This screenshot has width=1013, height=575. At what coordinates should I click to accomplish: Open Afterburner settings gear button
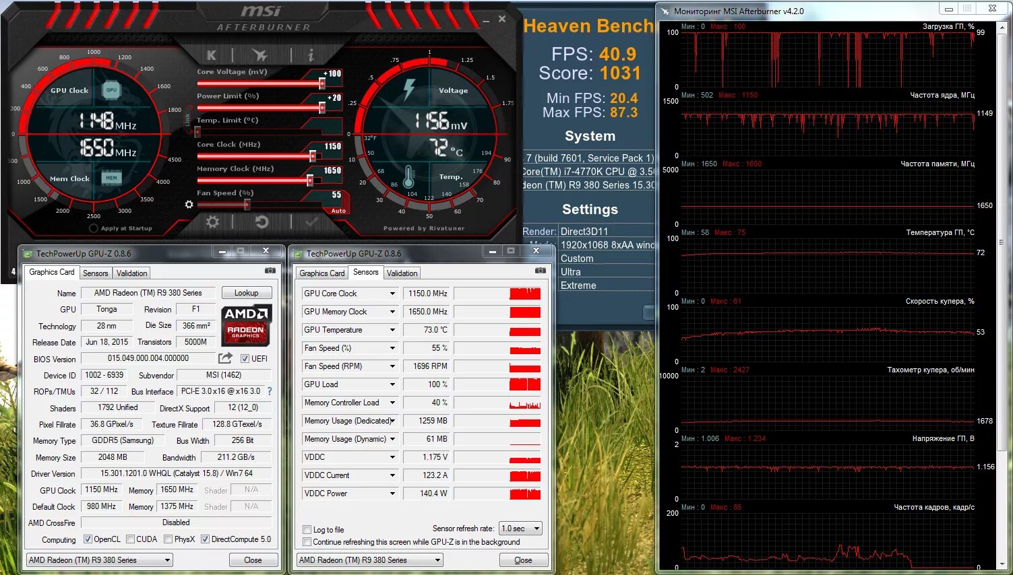(212, 222)
